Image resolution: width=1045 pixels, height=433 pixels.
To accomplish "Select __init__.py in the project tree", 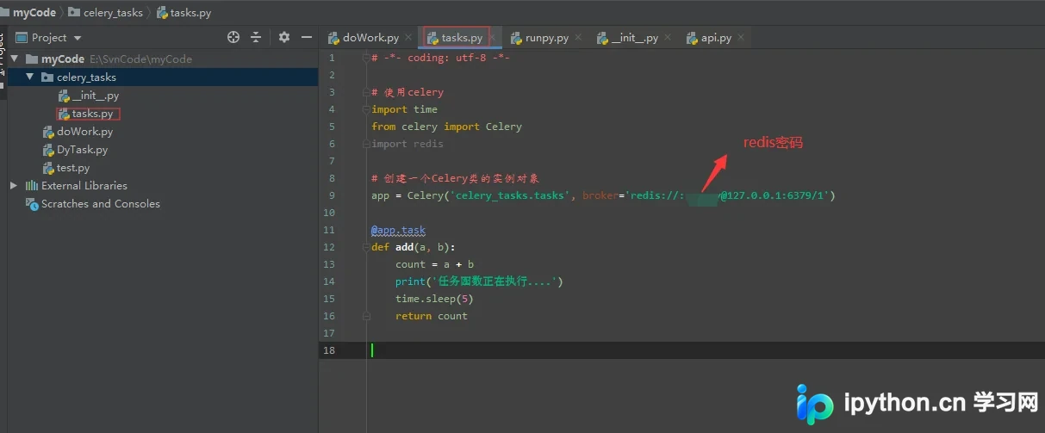I will pos(96,96).
